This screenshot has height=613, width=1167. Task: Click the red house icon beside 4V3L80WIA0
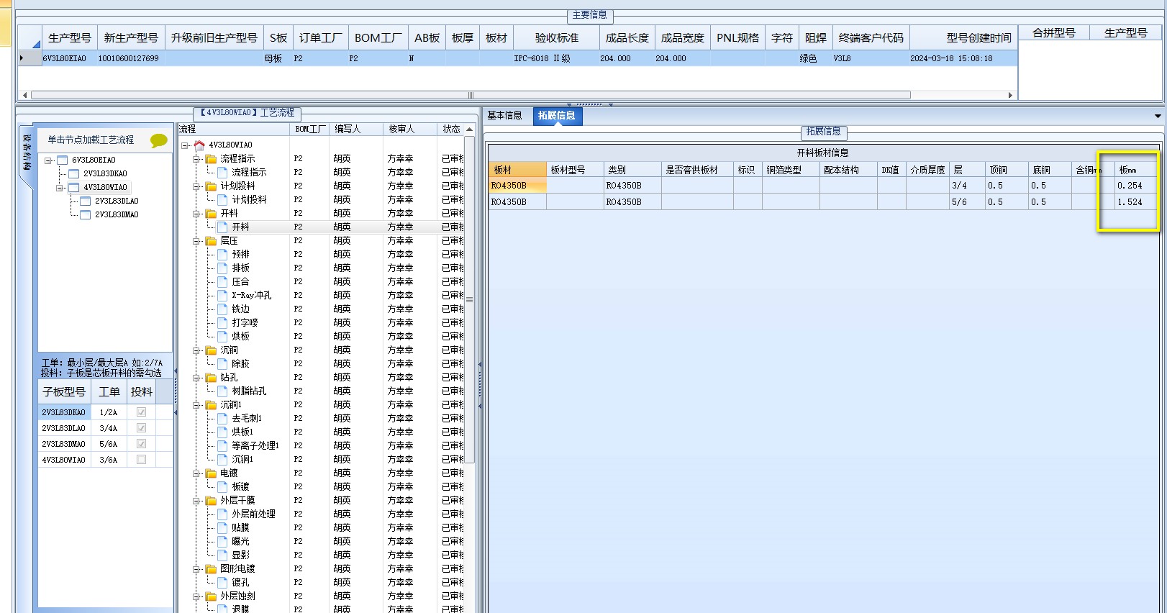(199, 145)
